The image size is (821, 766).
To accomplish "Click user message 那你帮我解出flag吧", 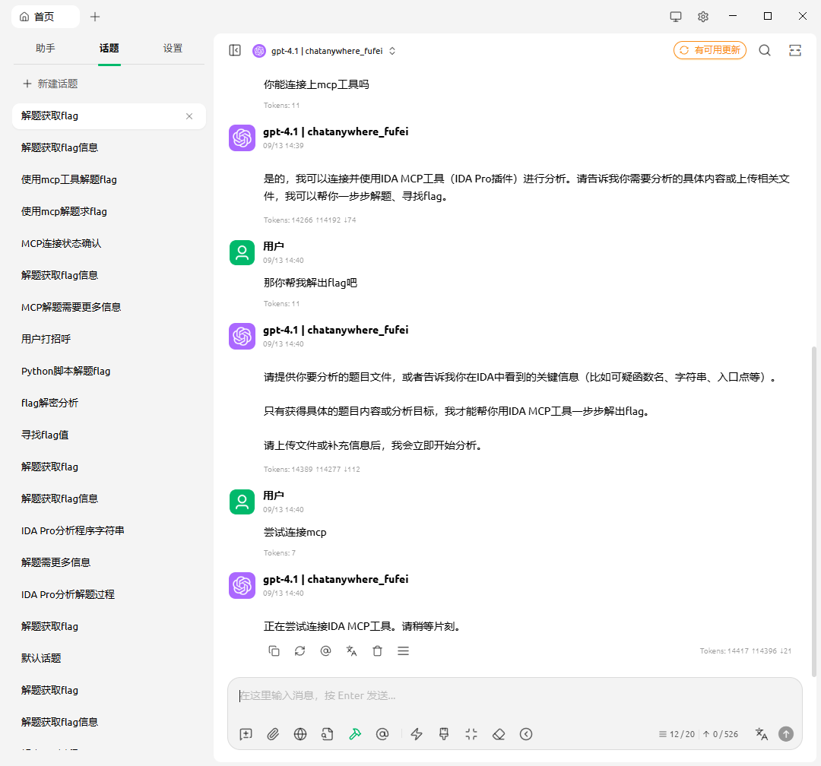I will click(310, 283).
